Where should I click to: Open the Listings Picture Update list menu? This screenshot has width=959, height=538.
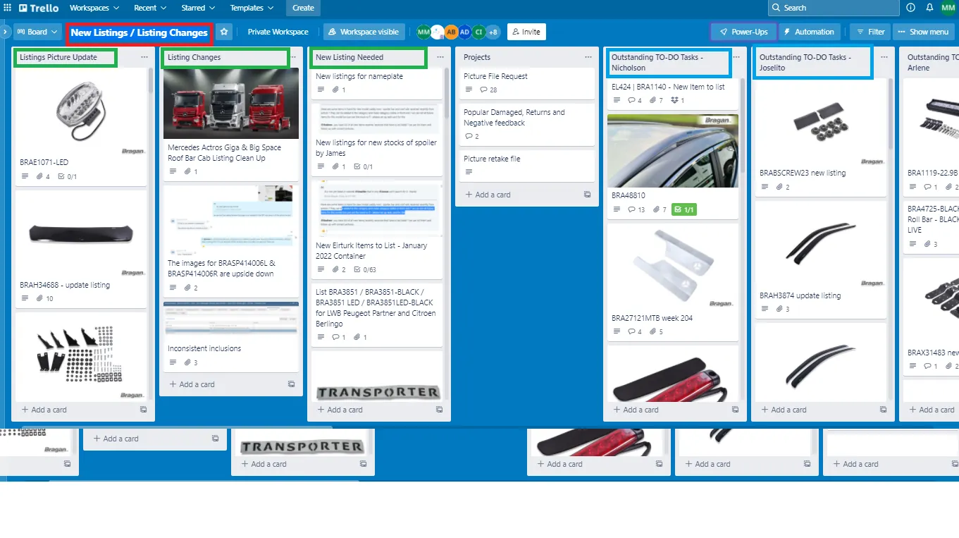click(x=144, y=57)
